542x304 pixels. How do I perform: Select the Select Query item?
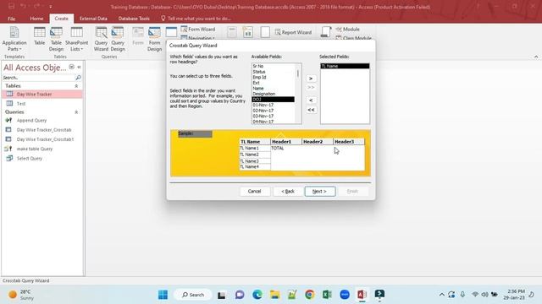42,158
